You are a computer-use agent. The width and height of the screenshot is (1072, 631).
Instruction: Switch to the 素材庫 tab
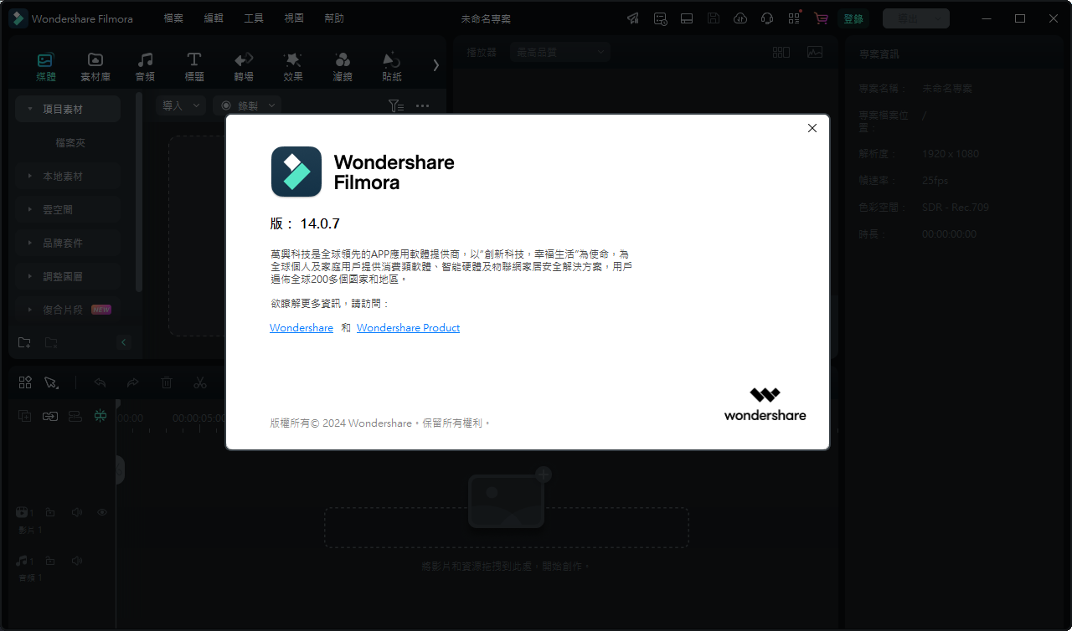click(95, 67)
